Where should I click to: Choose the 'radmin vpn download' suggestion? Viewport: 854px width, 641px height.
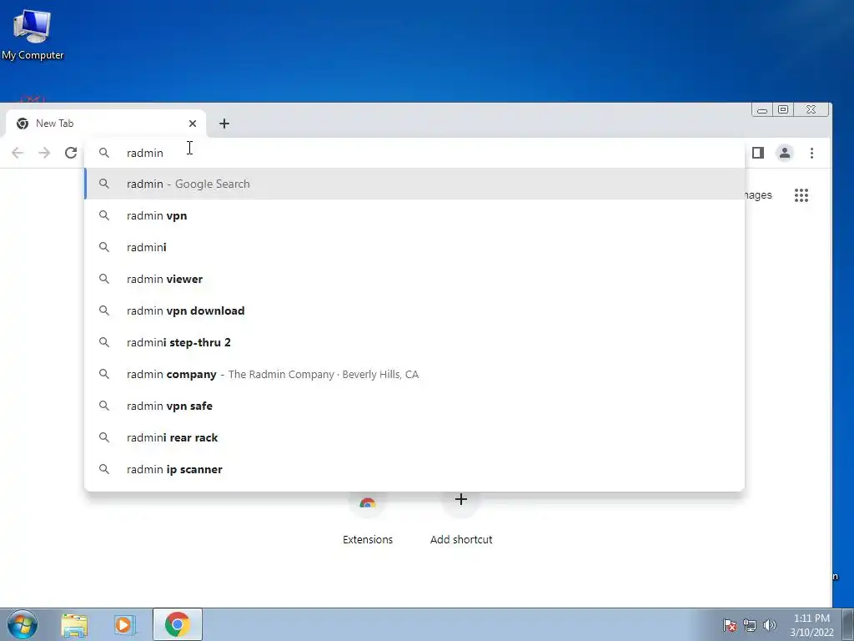[x=414, y=310]
